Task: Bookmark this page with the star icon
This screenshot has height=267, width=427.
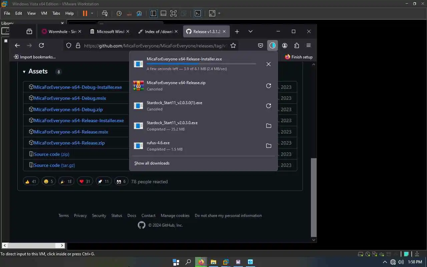Action: (x=233, y=45)
